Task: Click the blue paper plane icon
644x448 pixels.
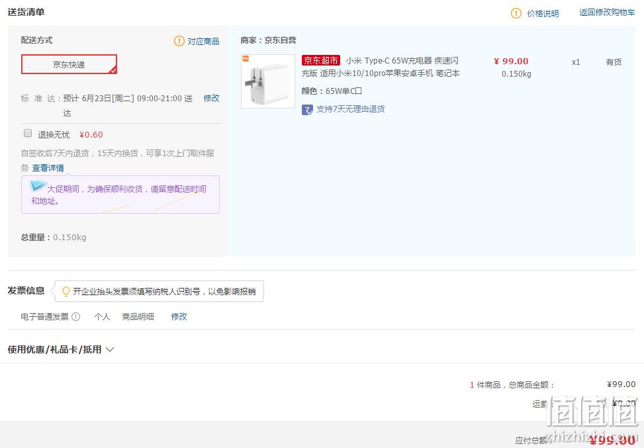Action: tap(37, 186)
